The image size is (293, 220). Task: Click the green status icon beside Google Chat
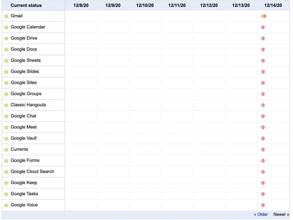click(x=6, y=116)
